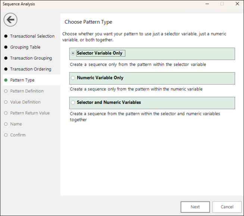Viewport: 244px width, 216px height.
Task: Minimize the Sequence Analysis window
Action: point(207,4)
